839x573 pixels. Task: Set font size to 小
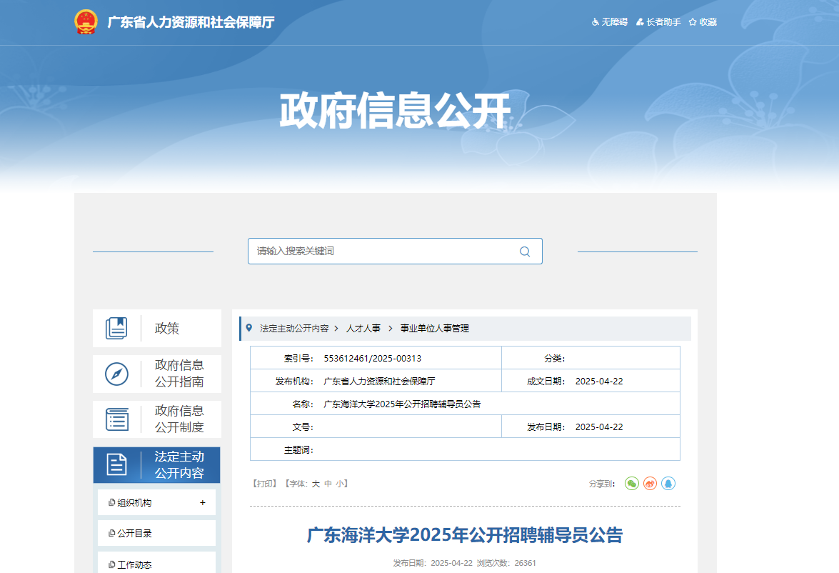(x=341, y=484)
